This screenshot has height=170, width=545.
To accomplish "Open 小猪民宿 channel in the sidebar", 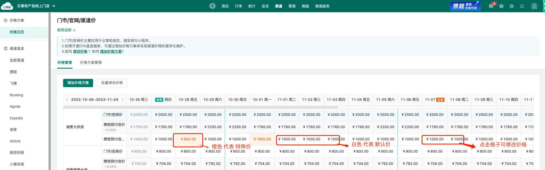I will [17, 164].
